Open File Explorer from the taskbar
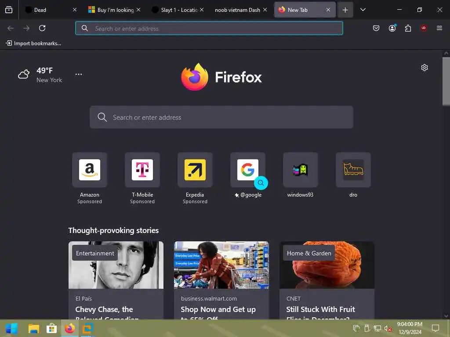450x337 pixels. 34,328
